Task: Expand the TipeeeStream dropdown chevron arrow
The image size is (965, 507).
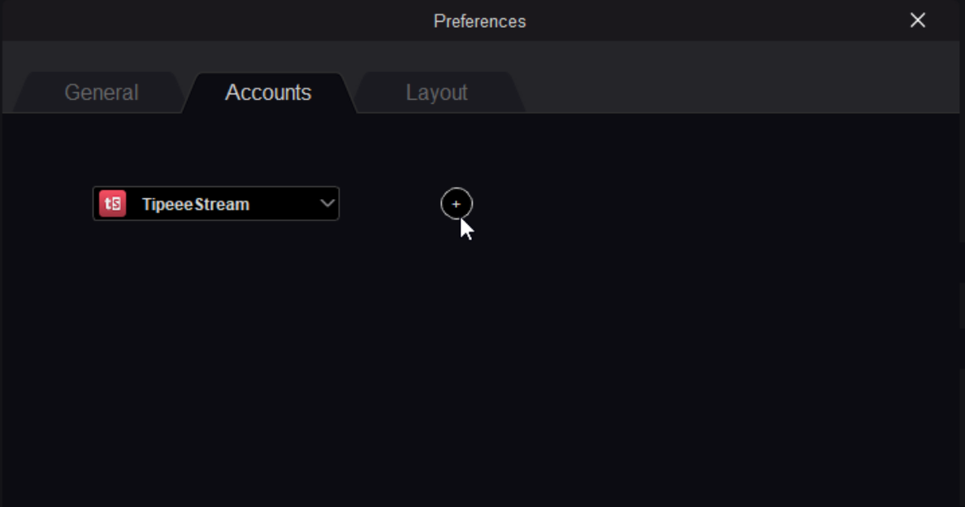Action: (327, 203)
